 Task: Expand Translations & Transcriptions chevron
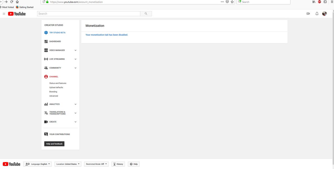(75, 113)
